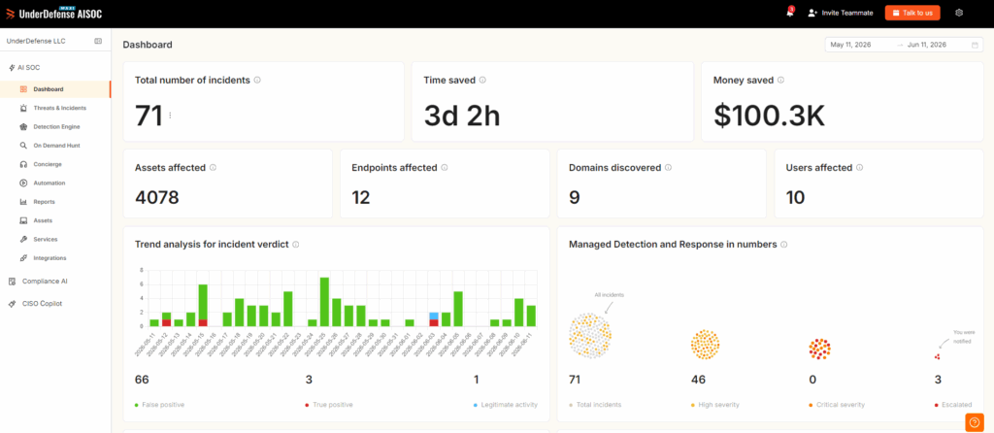Viewport: 994px width, 433px height.
Task: Click the tallest green bar on 2026-05-25
Action: [x=324, y=302]
